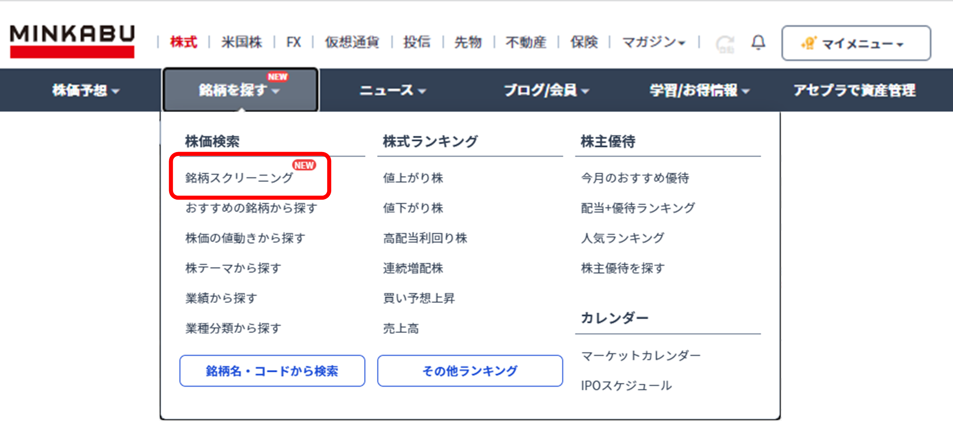Select the 米国株 tab
Screen dimensions: 953x421
coord(242,42)
